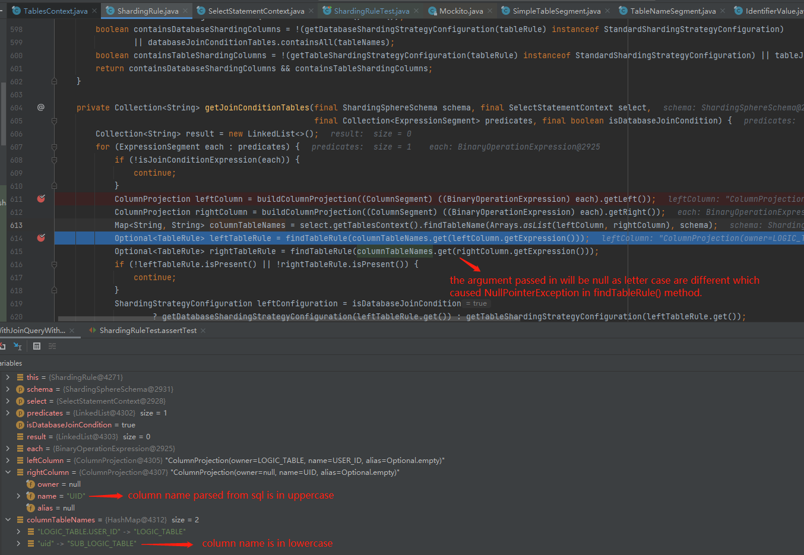Click the class icon on TablesContext.java tab

click(16, 10)
